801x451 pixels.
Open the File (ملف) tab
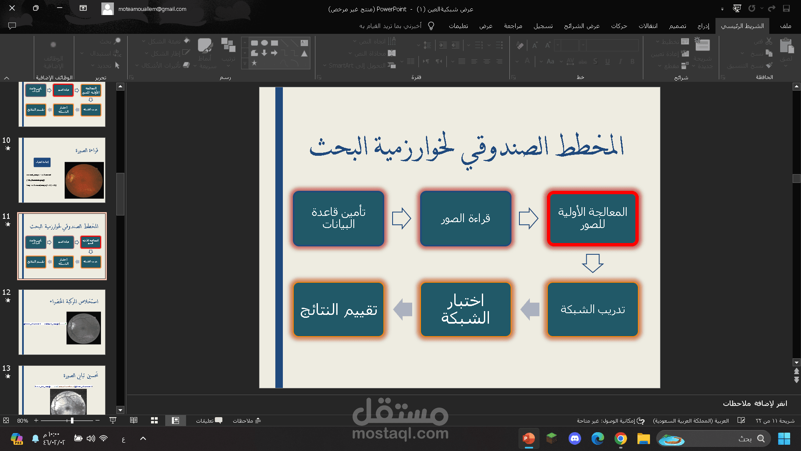coord(786,26)
